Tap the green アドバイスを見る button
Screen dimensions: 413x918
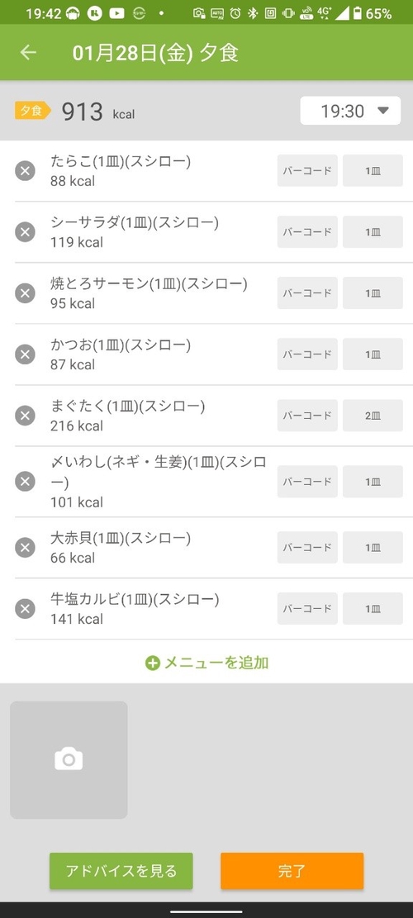tap(121, 871)
